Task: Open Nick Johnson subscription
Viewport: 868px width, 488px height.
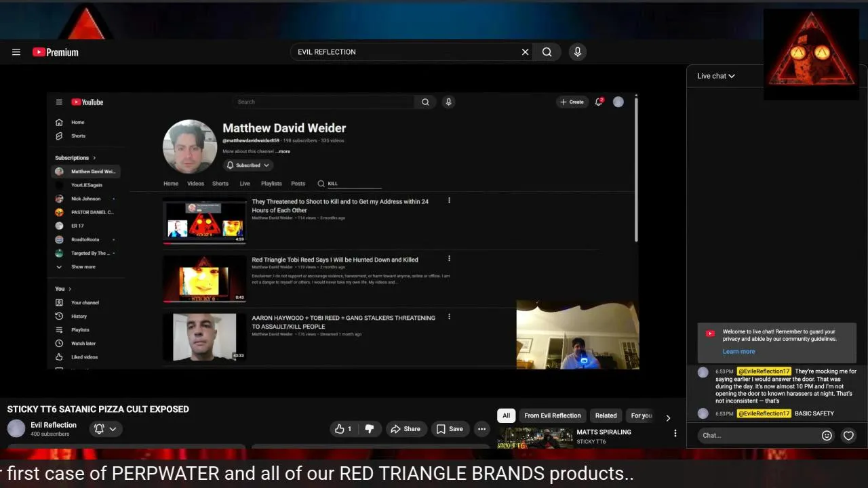Action: (85, 199)
